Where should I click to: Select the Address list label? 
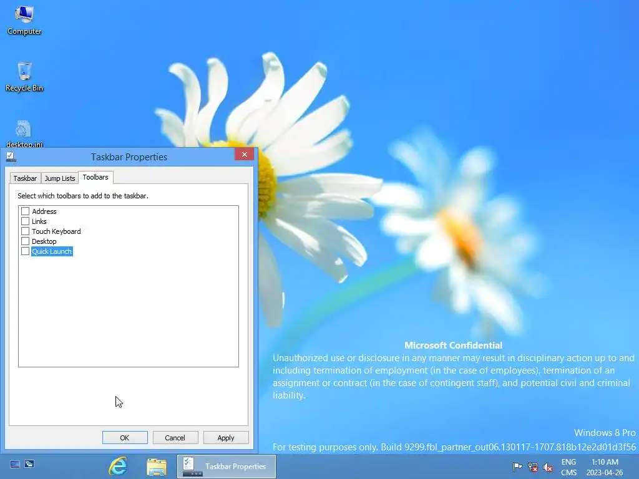pos(44,211)
